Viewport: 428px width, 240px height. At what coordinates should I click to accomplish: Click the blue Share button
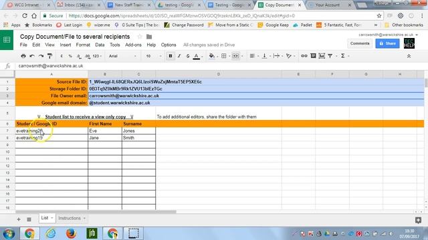387,43
